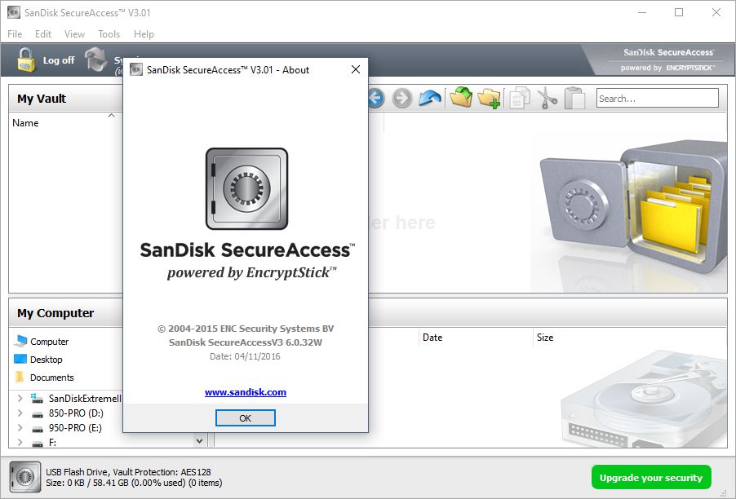Select the F: drive tree item
The height and width of the screenshot is (499, 736).
[x=52, y=442]
